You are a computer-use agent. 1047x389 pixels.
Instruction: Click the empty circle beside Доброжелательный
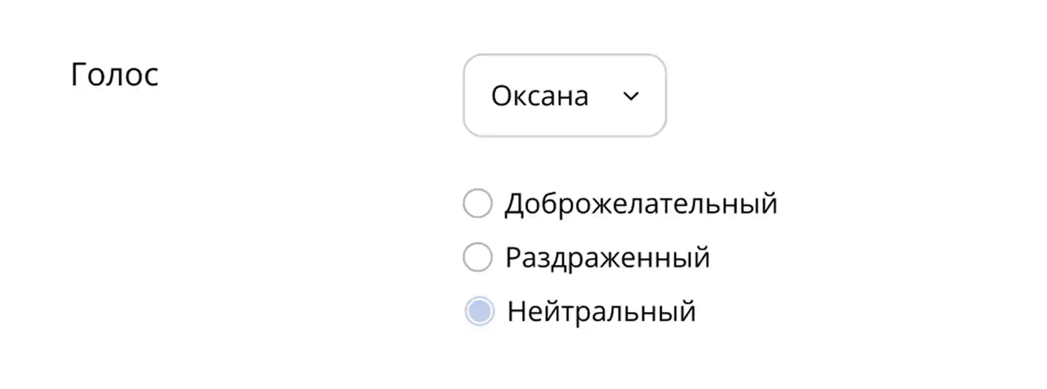point(477,203)
